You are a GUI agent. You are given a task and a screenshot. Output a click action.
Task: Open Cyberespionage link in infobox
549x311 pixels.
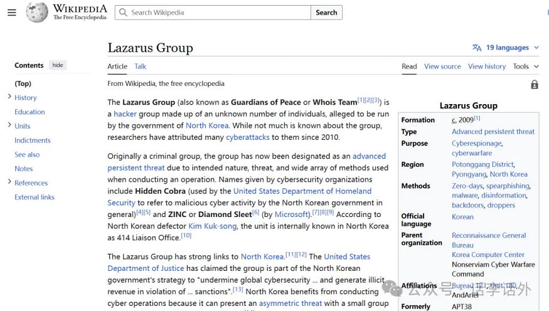[x=476, y=144]
